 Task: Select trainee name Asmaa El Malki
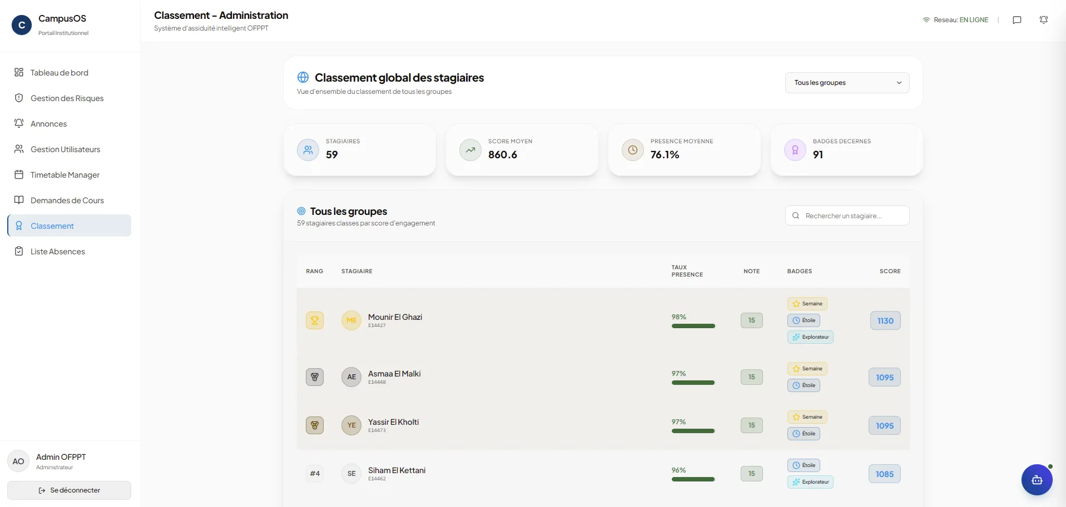[x=394, y=374]
